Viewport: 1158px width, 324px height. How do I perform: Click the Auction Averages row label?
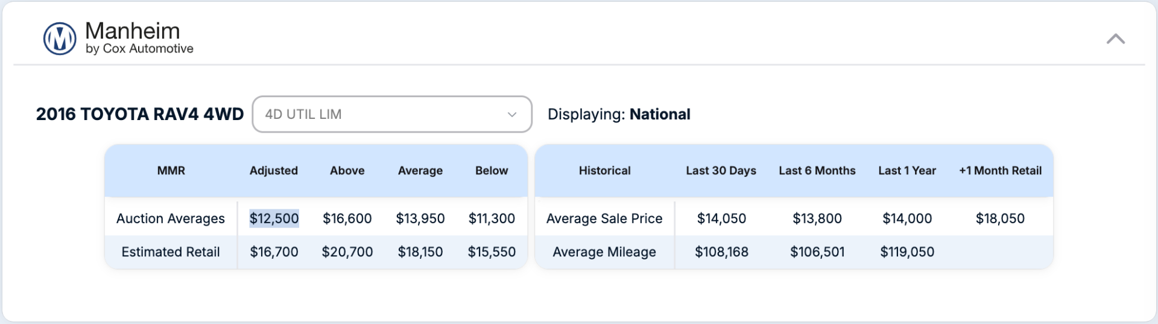[171, 218]
